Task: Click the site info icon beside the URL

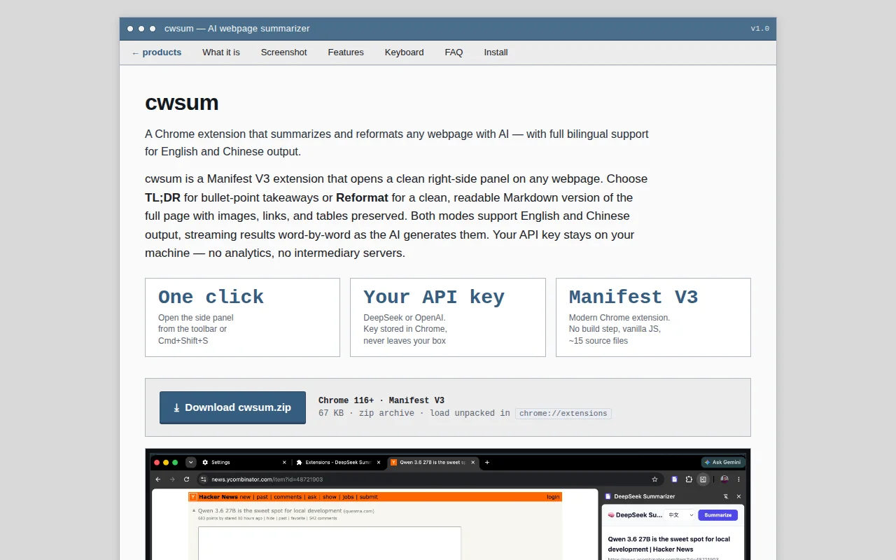Action: point(203,479)
